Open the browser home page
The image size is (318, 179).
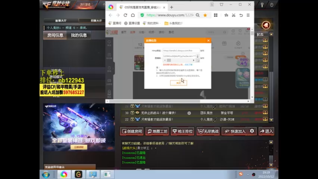[133, 15]
